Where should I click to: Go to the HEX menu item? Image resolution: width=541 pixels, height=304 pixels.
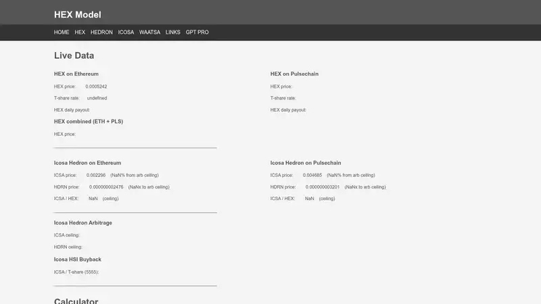tap(80, 32)
